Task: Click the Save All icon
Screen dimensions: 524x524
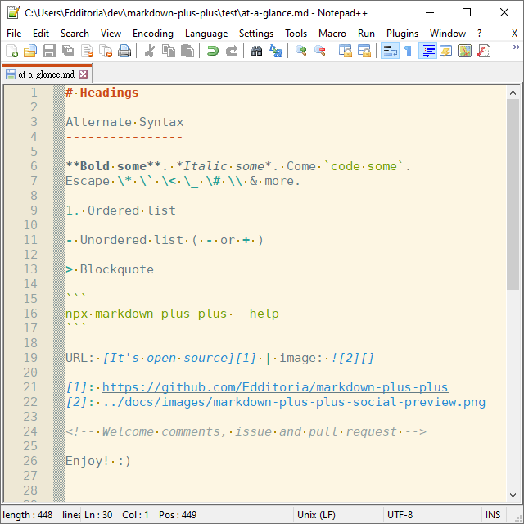Action: (68, 51)
